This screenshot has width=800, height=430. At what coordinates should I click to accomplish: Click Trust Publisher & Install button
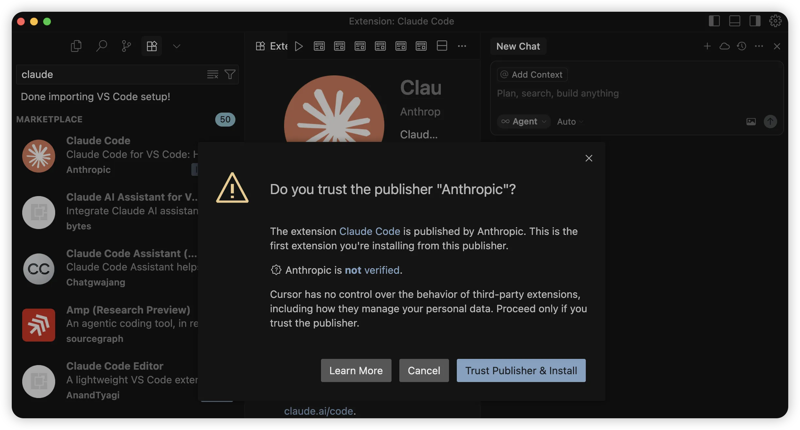[521, 371]
